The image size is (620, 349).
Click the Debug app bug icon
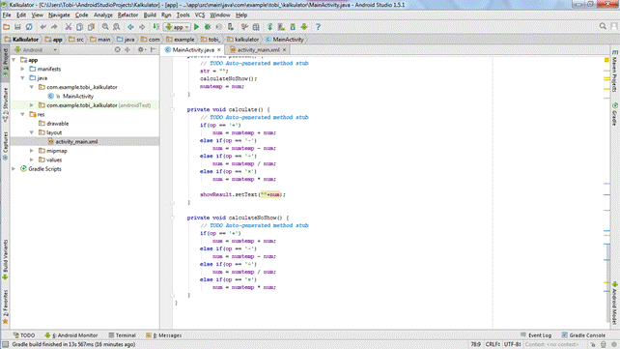208,27
